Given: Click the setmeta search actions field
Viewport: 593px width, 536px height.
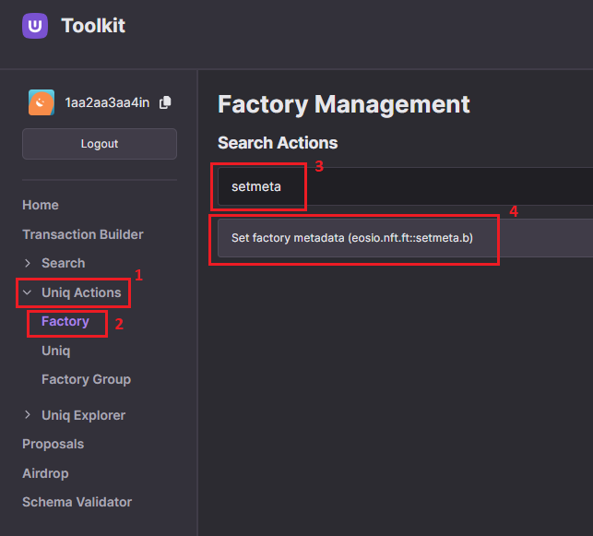Looking at the screenshot, I should [406, 186].
